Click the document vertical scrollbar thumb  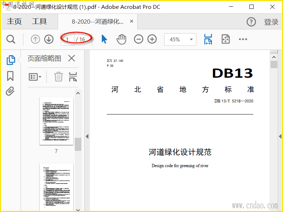point(274,65)
